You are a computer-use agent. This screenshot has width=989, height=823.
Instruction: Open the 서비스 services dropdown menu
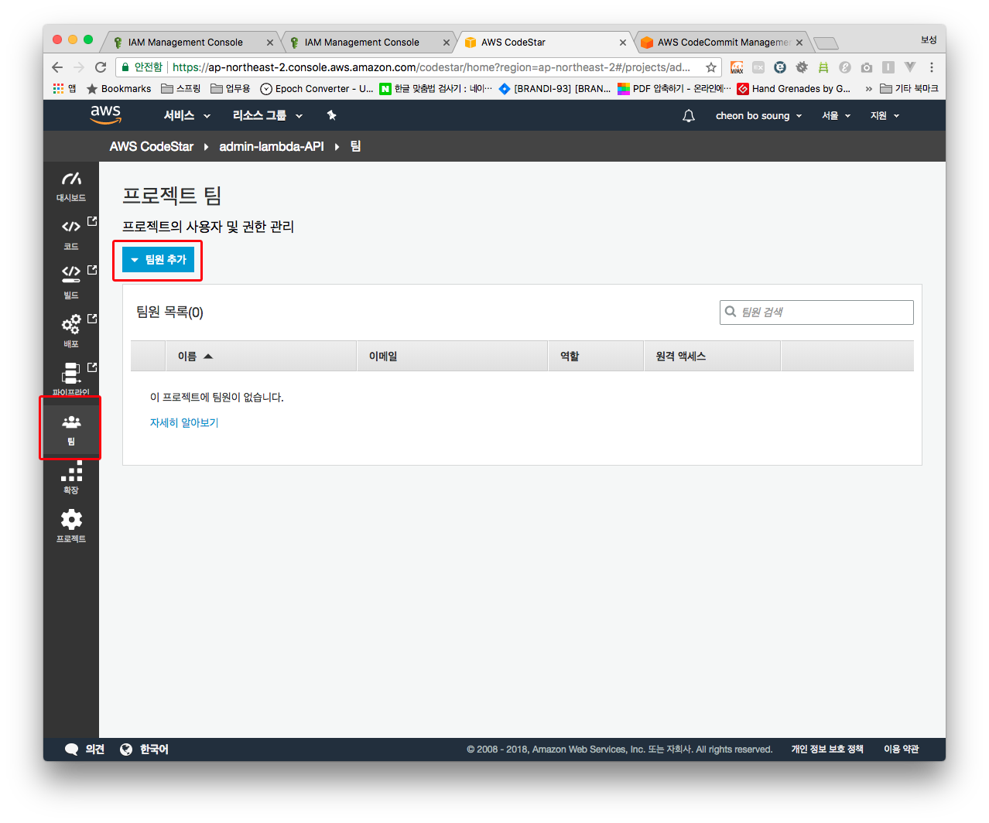(187, 116)
